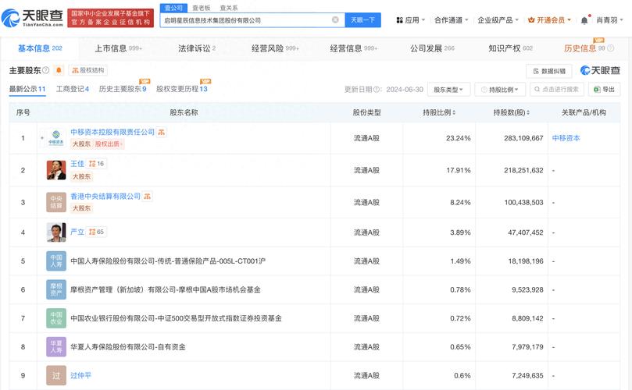Click 王佳's portrait photo
Image resolution: width=632 pixels, height=390 pixels.
pos(56,170)
